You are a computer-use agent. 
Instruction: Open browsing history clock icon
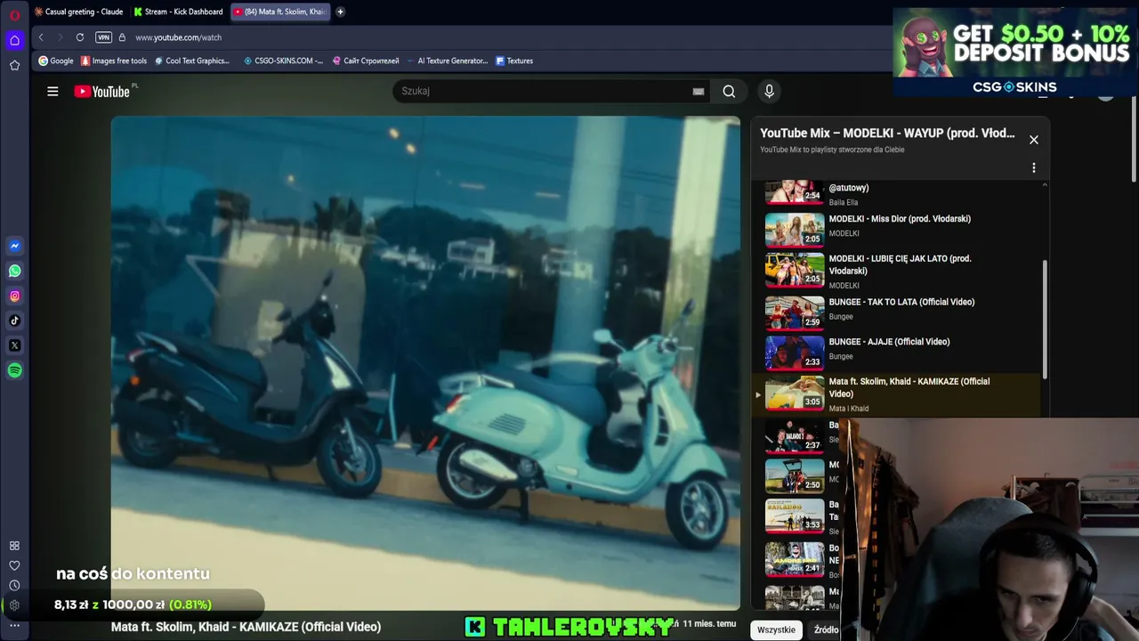(14, 585)
